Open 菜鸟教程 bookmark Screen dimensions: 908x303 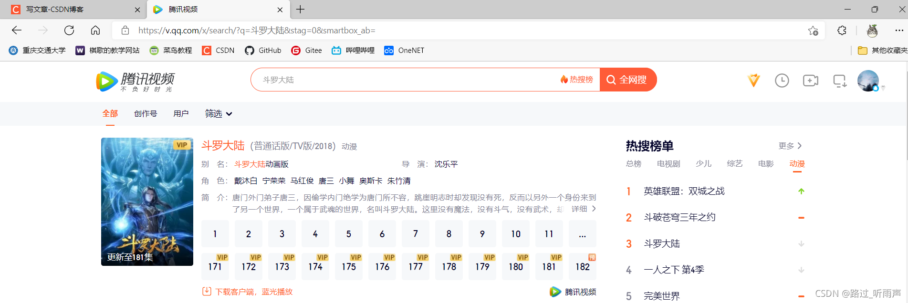pyautogui.click(x=170, y=50)
